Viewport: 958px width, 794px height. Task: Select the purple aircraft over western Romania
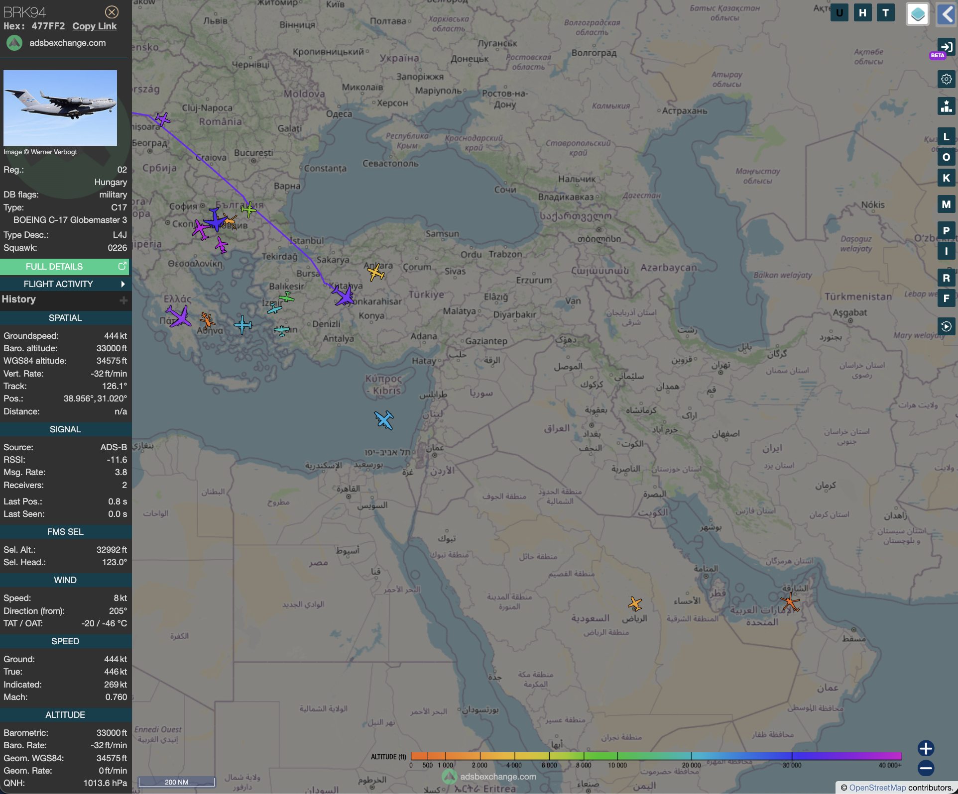click(x=162, y=119)
